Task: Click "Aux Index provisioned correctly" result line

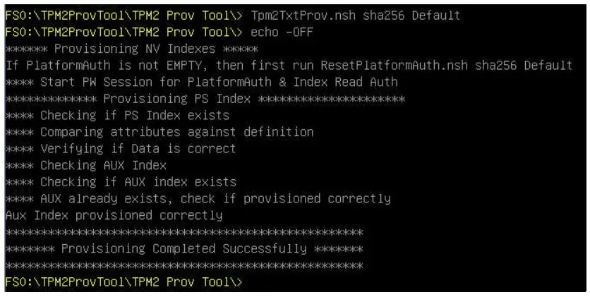Action: [x=114, y=215]
